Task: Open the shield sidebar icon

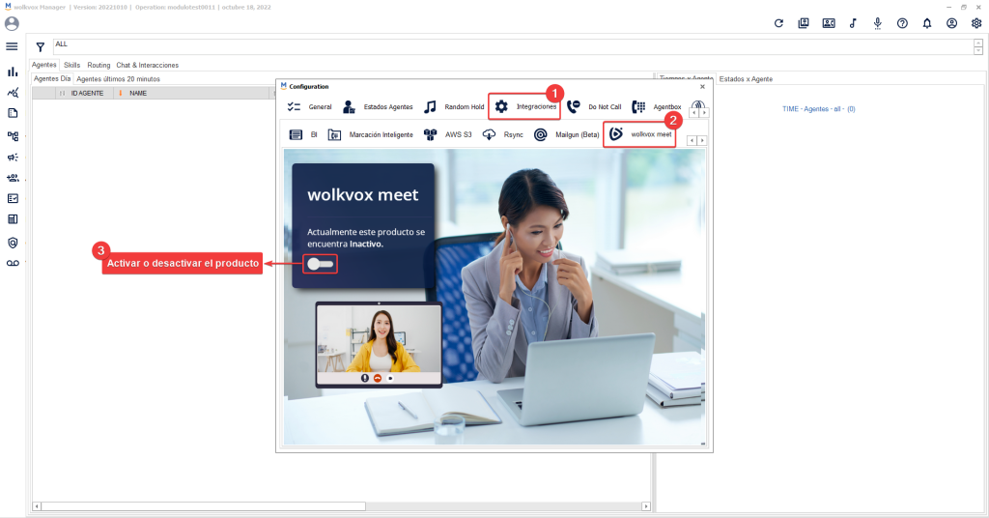Action: coord(13,243)
